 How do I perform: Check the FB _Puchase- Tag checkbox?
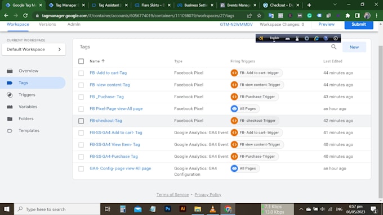click(x=81, y=97)
